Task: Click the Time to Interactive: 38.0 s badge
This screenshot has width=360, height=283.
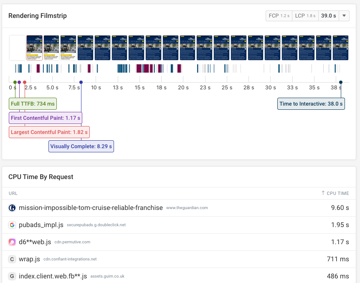Action: (311, 104)
